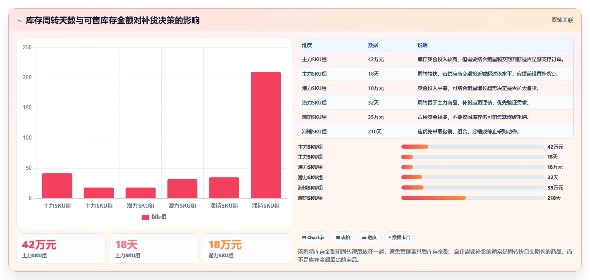Click the y-axis label 250

27,47
